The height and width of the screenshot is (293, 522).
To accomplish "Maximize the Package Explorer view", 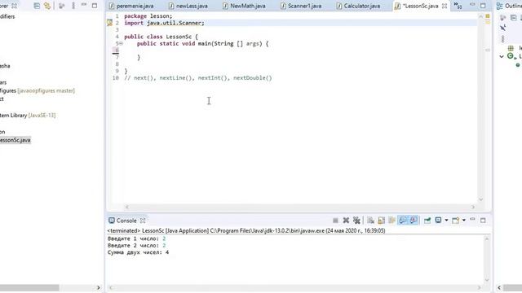I will pyautogui.click(x=95, y=6).
